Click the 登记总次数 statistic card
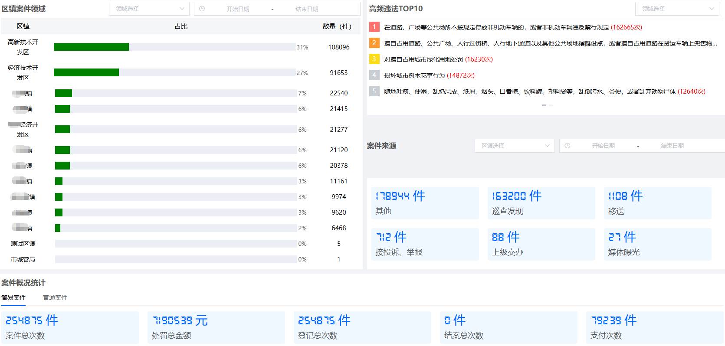The image size is (725, 346). point(362,327)
